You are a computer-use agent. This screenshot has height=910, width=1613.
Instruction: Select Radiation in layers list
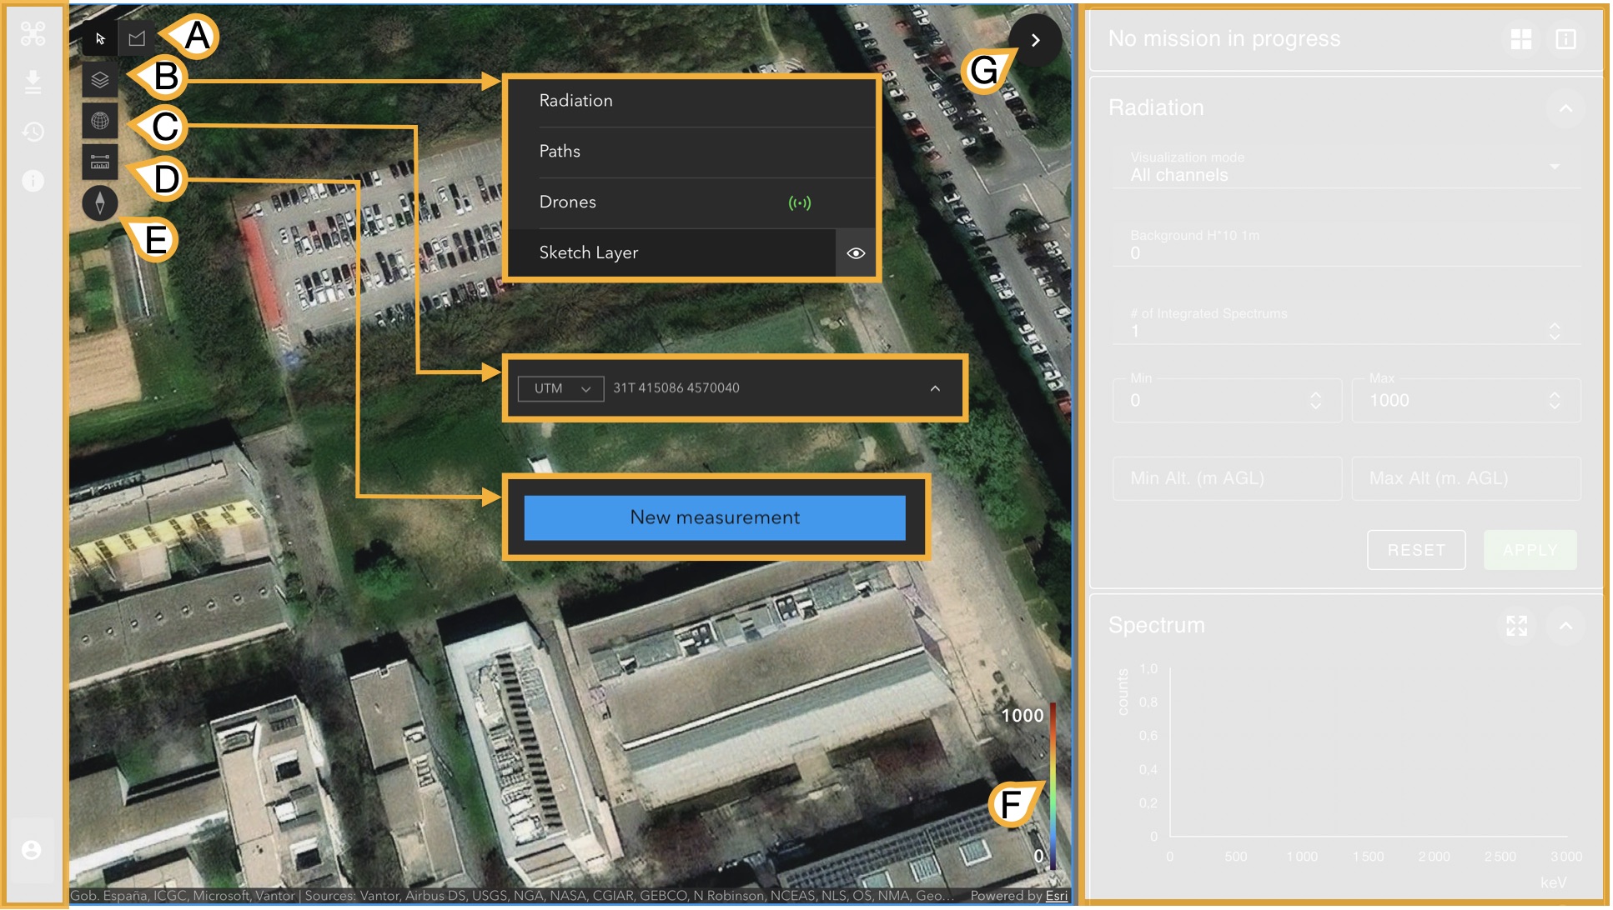tap(575, 101)
